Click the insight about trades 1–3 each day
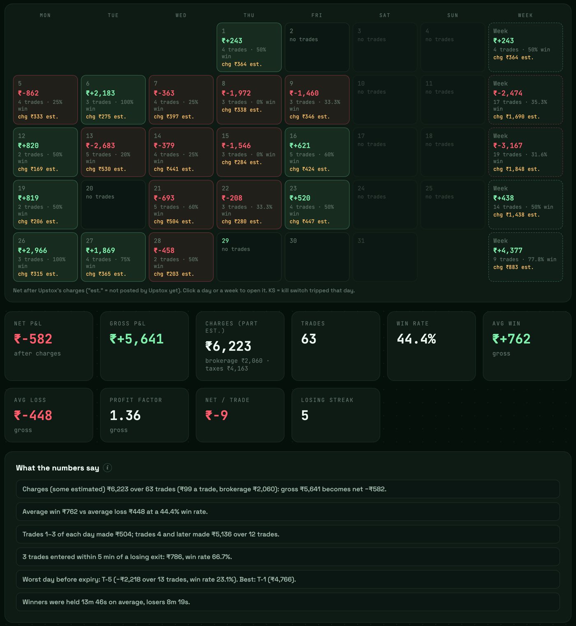This screenshot has height=626, width=576. pos(288,534)
